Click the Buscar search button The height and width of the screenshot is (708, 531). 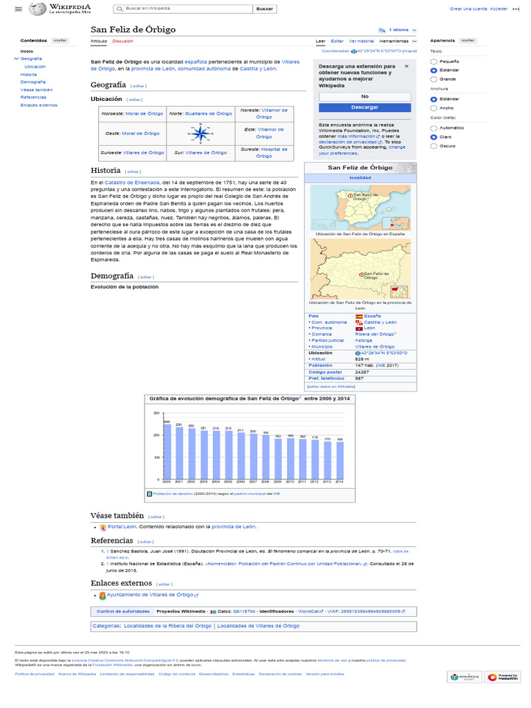click(265, 8)
